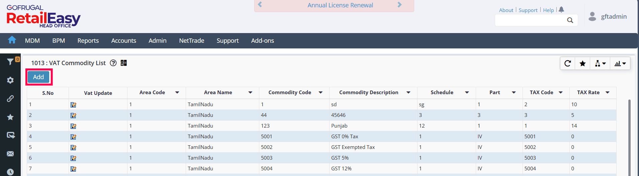Viewport: 639px width, 176px height.
Task: Click the Home icon in navigation bar
Action: coord(12,40)
